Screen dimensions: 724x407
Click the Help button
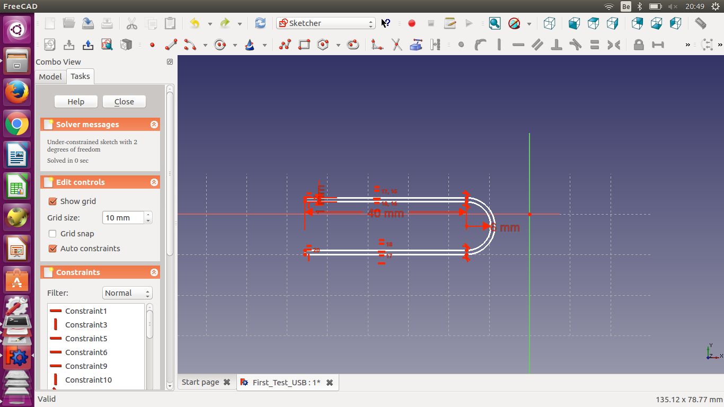click(76, 102)
